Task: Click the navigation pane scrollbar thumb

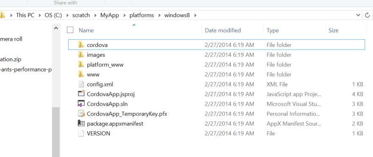Action: [56, 132]
